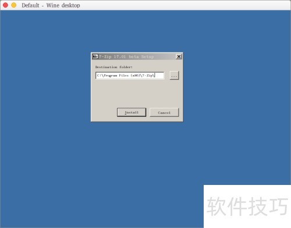The image size is (291, 228).
Task: Click the 7-Zip icon in dialog title bar
Action: (95, 56)
